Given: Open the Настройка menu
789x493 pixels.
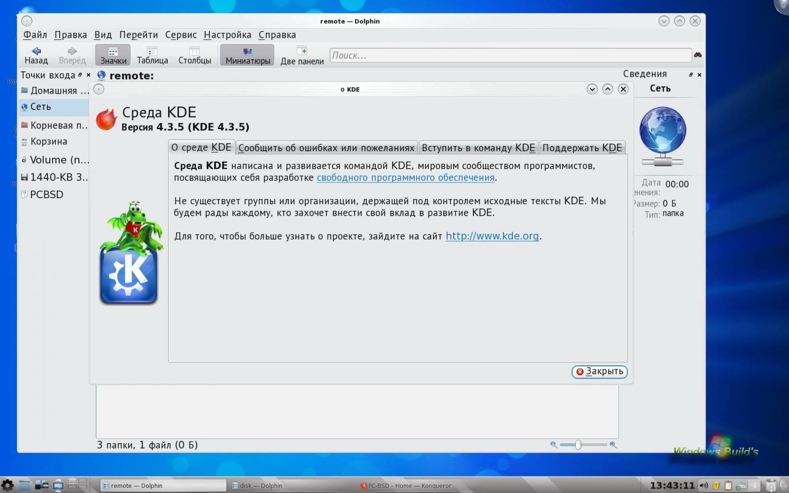Looking at the screenshot, I should click(227, 35).
